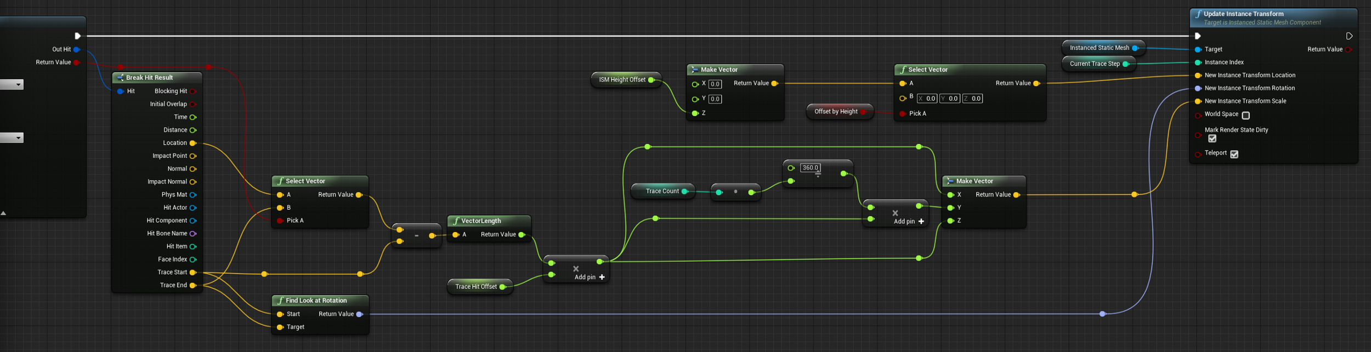Click the Update Instance Transform exec output pin

point(1349,36)
